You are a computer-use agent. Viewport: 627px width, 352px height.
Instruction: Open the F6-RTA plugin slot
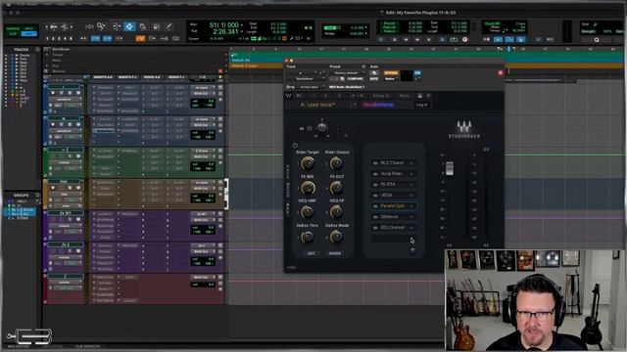(x=394, y=185)
